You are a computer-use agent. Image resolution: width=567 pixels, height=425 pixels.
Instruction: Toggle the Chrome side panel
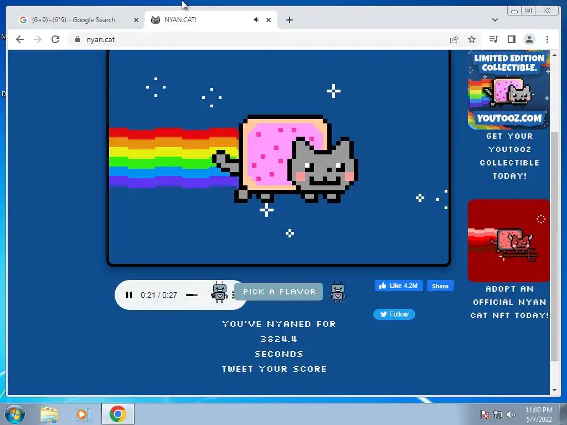pyautogui.click(x=511, y=39)
